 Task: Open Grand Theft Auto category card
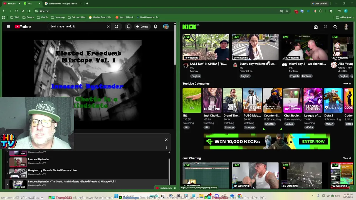[232, 100]
